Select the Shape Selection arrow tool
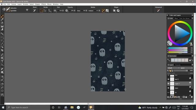Image resolution: width=196 pixels, height=110 pixels. click(2, 64)
